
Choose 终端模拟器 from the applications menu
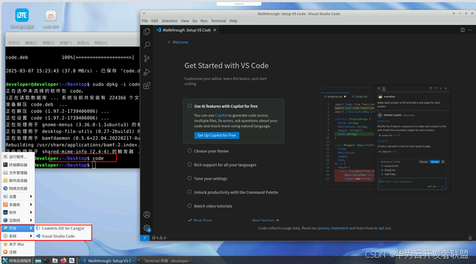[x=18, y=165]
